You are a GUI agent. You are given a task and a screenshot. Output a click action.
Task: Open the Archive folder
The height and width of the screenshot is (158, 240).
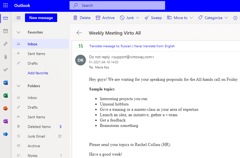point(41,146)
